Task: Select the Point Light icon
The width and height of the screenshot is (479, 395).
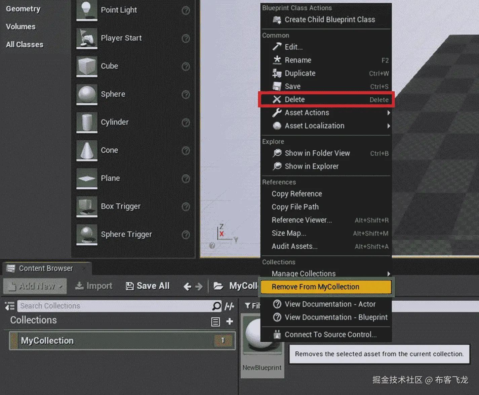Action: point(87,10)
